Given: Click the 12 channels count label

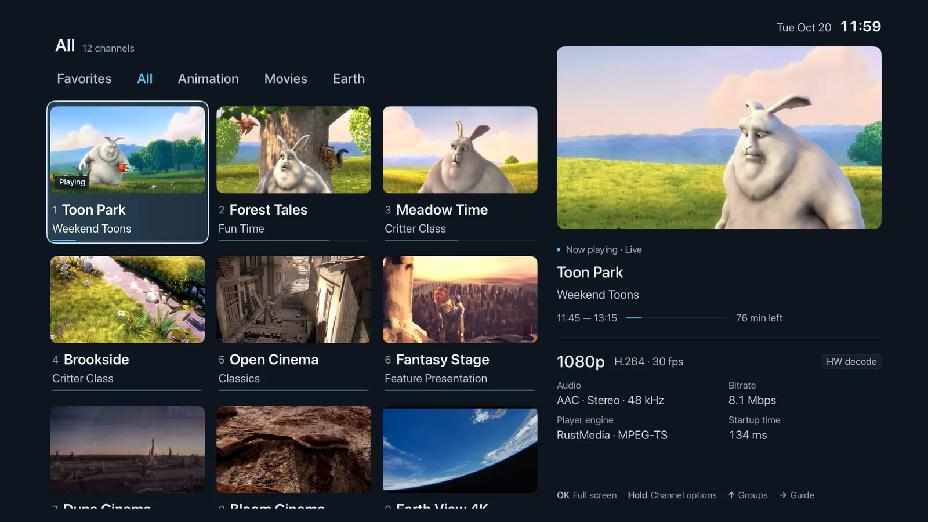Looking at the screenshot, I should (x=108, y=49).
